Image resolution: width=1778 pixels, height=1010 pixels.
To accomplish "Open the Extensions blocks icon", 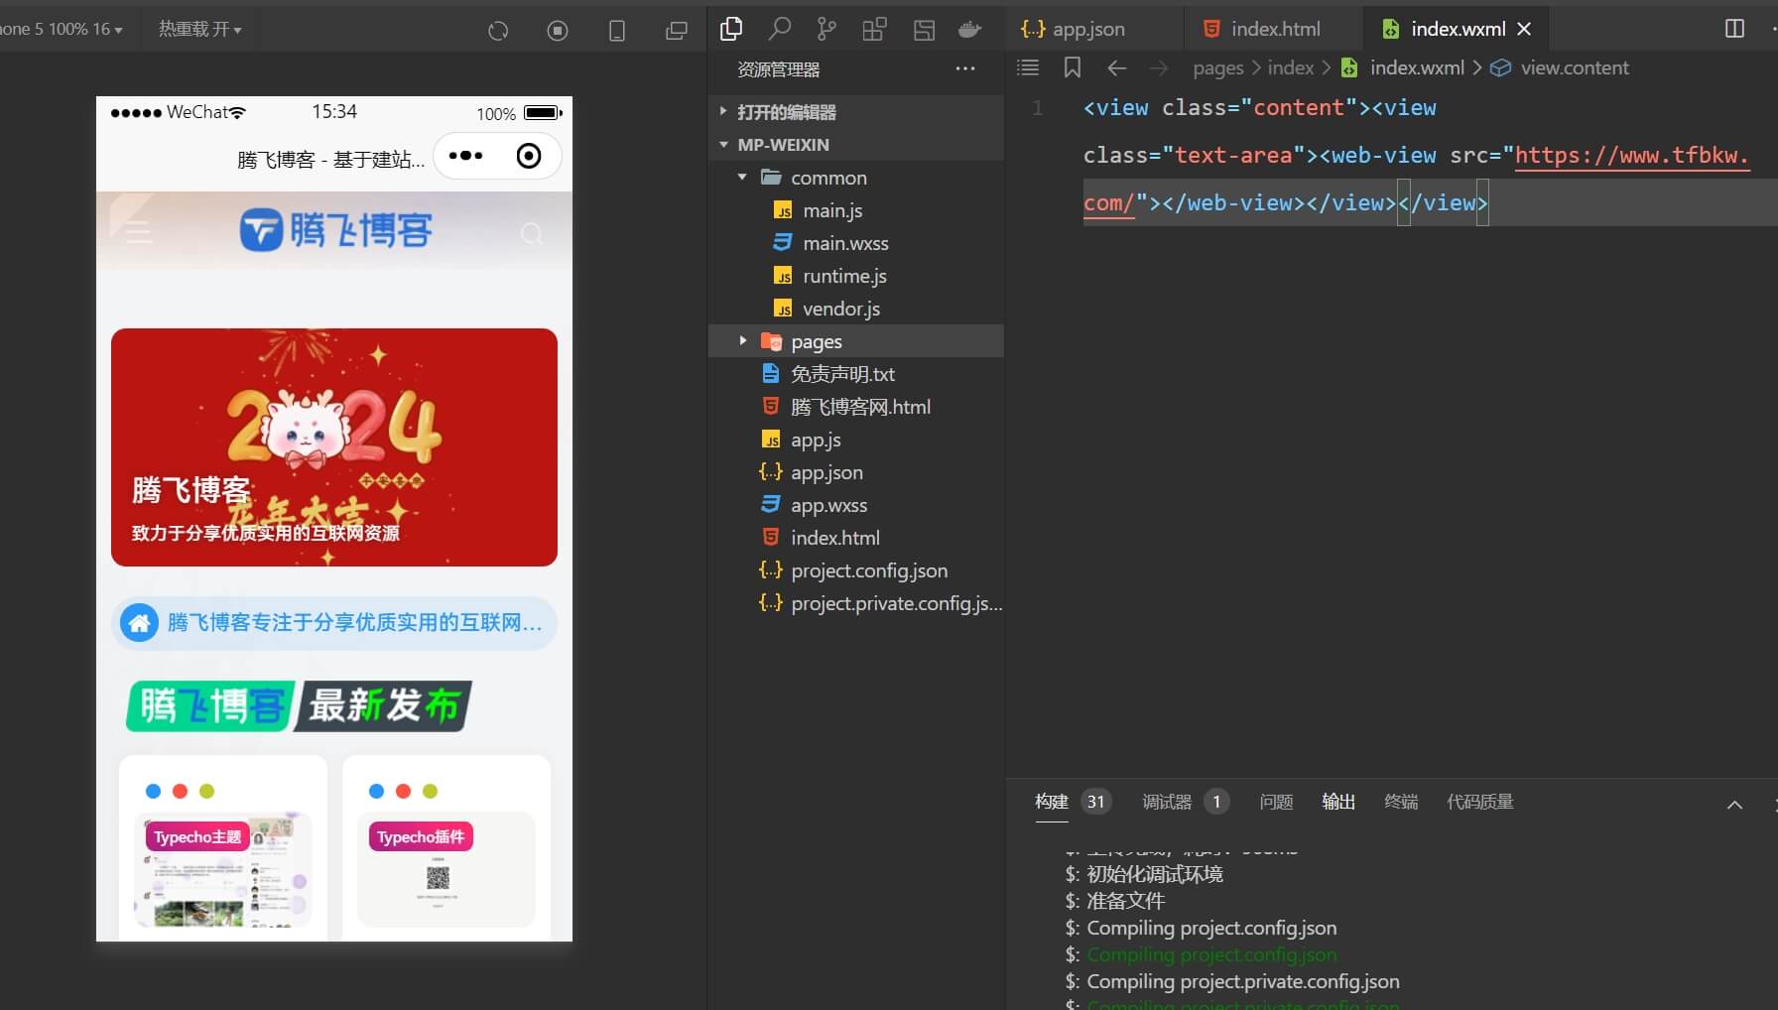I will (x=874, y=30).
